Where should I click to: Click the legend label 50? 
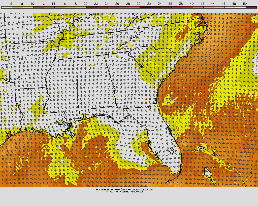[245, 4]
